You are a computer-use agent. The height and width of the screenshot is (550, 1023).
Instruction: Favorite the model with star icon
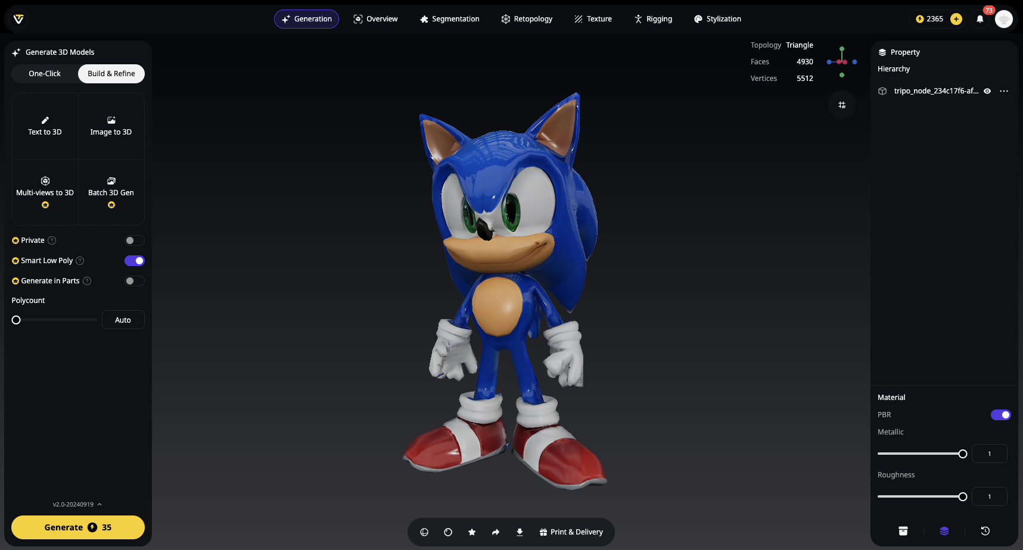pos(472,532)
